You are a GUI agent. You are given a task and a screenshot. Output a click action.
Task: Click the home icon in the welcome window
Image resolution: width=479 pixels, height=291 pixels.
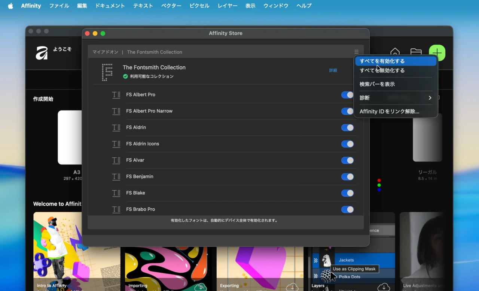[395, 52]
